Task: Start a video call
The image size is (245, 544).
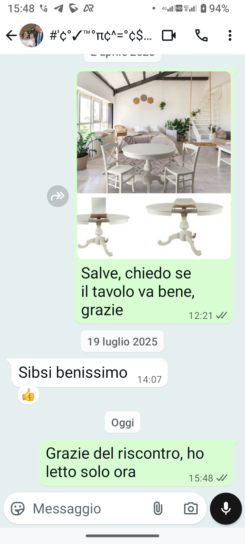Action: click(169, 35)
